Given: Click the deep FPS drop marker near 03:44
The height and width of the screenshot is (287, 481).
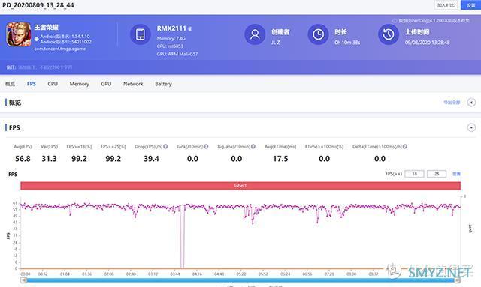Looking at the screenshot, I should (182, 237).
